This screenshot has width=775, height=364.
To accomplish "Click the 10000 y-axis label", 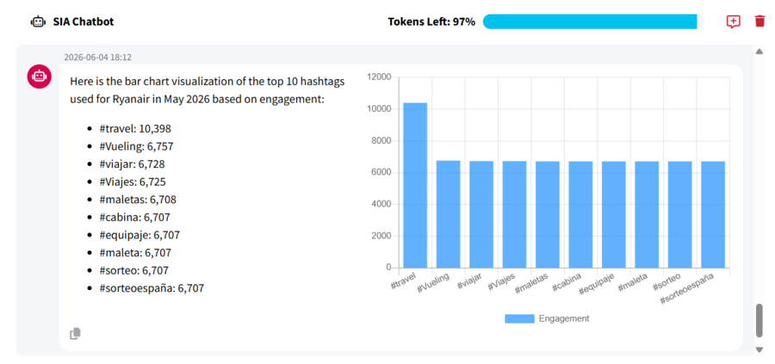I will coord(380,109).
